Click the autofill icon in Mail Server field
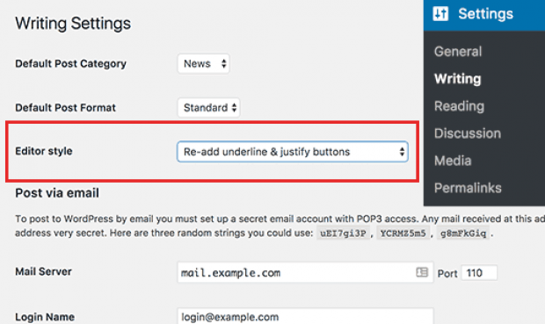545x324 pixels. point(422,272)
